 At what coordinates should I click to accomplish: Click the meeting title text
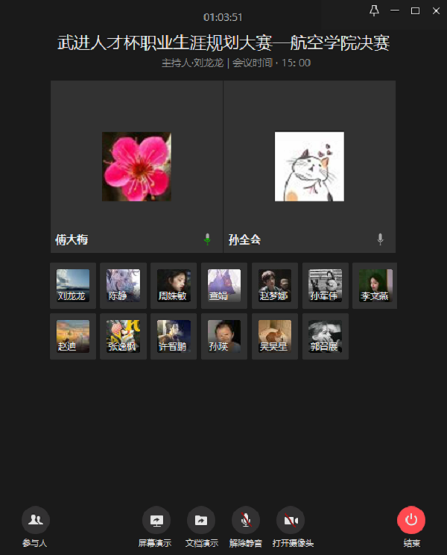click(x=223, y=43)
